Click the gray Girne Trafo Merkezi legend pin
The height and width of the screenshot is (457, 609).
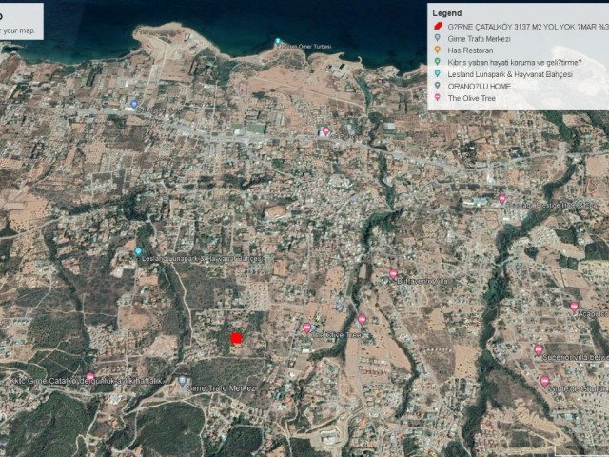click(x=438, y=38)
